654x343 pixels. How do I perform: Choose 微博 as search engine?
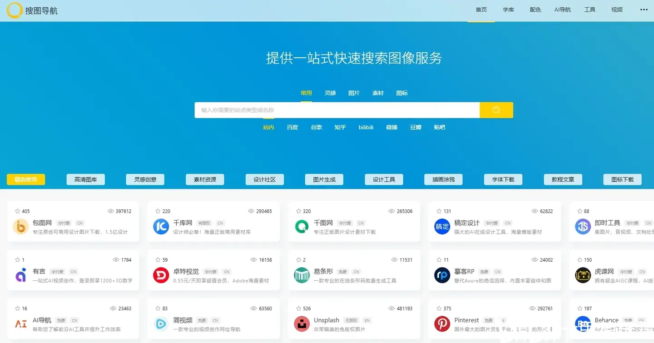tap(391, 127)
